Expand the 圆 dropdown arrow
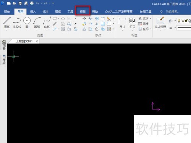Image resolution: width=191 pixels, height=143 pixels. click(x=27, y=30)
